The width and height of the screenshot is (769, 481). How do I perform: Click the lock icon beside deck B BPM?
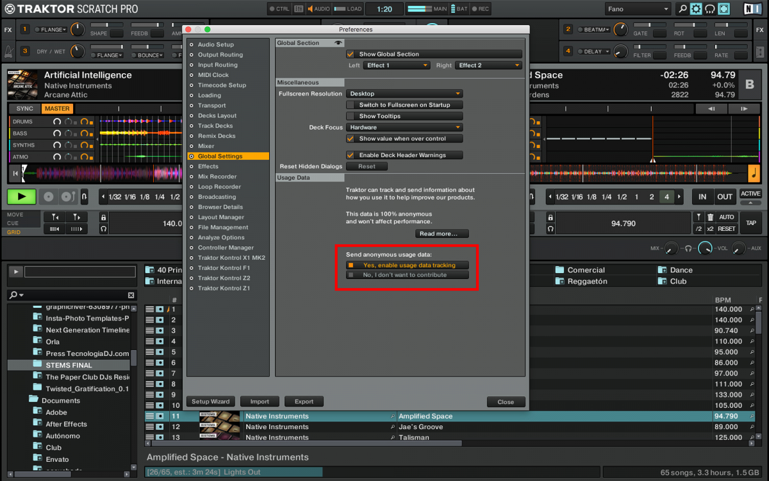(550, 217)
